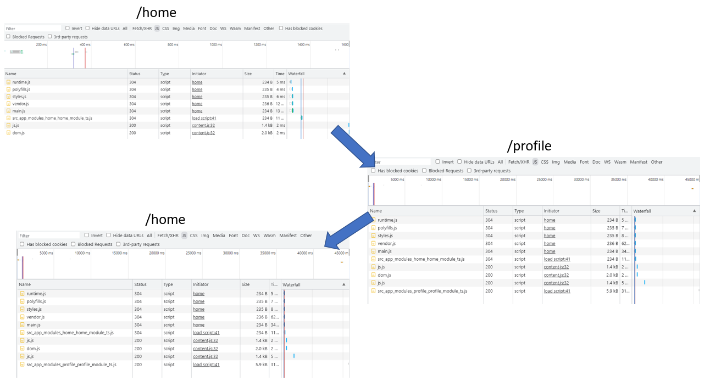
Task: Click Waterfall sort arrow in top /home panel
Action: click(344, 74)
